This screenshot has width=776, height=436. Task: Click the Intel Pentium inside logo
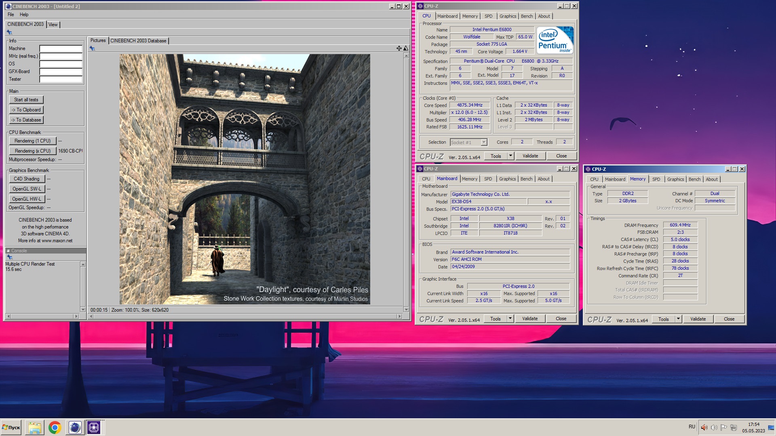555,40
